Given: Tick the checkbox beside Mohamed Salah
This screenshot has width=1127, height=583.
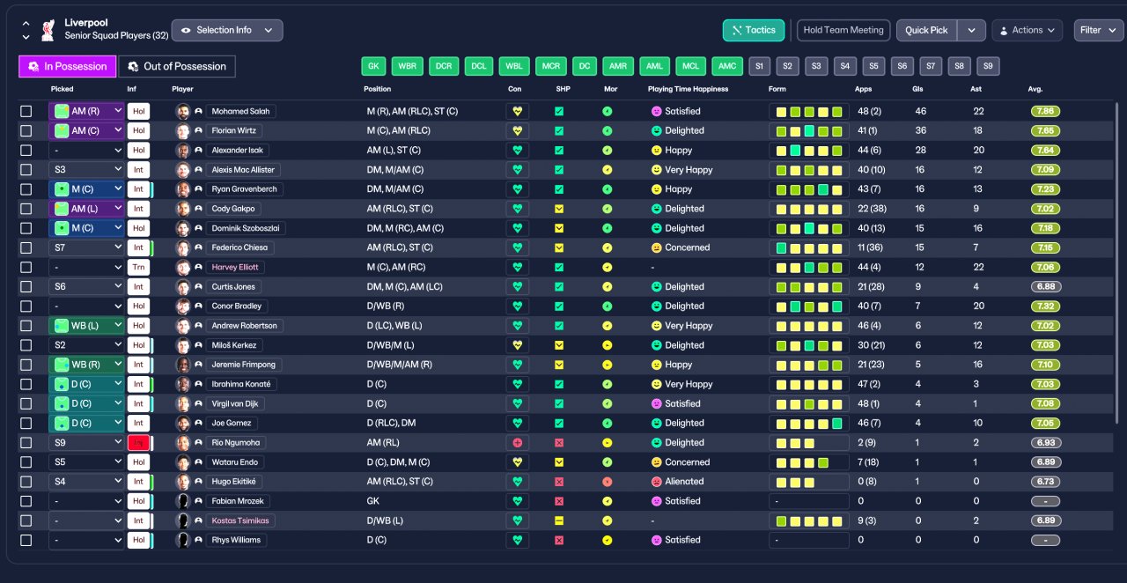Looking at the screenshot, I should coord(26,112).
